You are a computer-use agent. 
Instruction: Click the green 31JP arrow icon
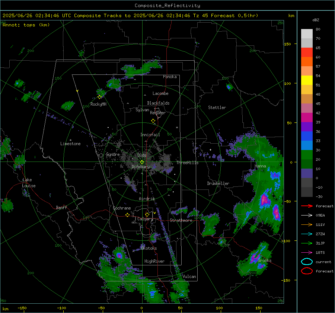tap(307, 243)
